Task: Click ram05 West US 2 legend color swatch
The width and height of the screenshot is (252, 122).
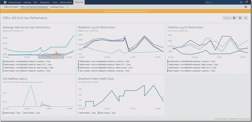Action: pos(3,65)
